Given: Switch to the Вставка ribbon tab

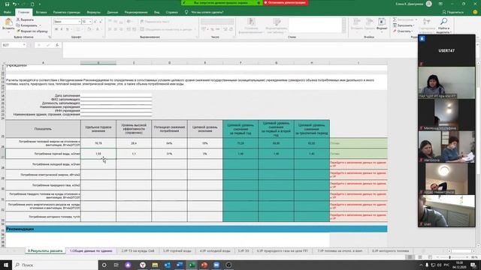Looking at the screenshot, I should [41, 12].
